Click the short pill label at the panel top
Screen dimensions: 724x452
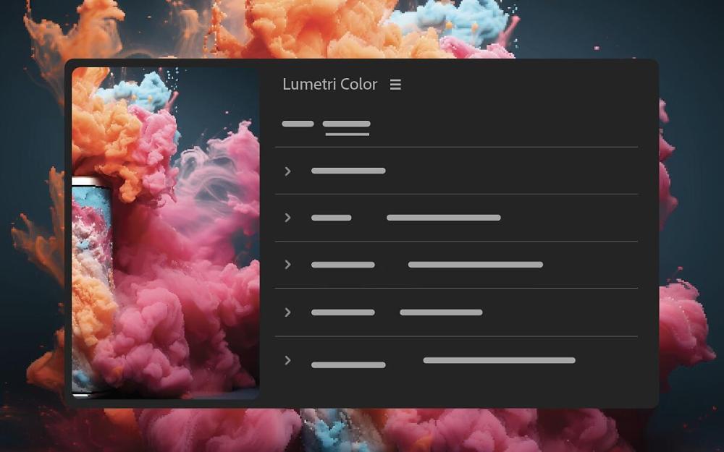point(297,123)
